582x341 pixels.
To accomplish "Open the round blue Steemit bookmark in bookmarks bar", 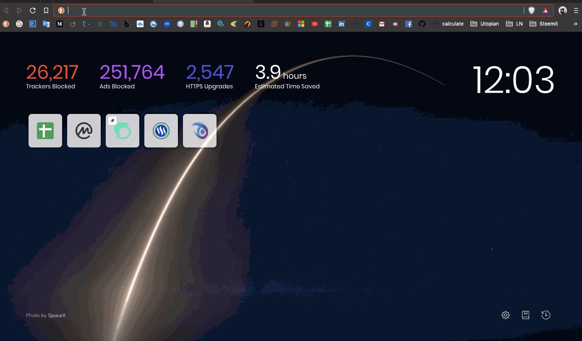I will point(167,24).
